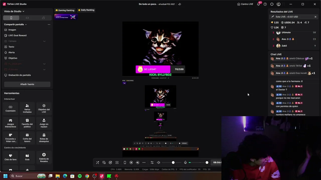
Task: Open Windows Start menu
Action: (5, 176)
